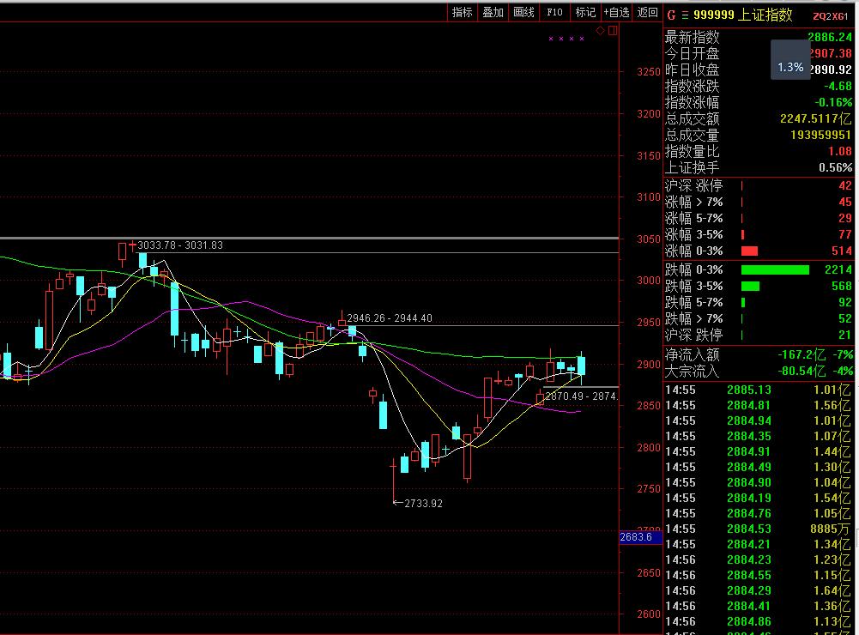Click the 跌幅 0-3% green distribution bar
The image size is (859, 635).
[x=775, y=269]
